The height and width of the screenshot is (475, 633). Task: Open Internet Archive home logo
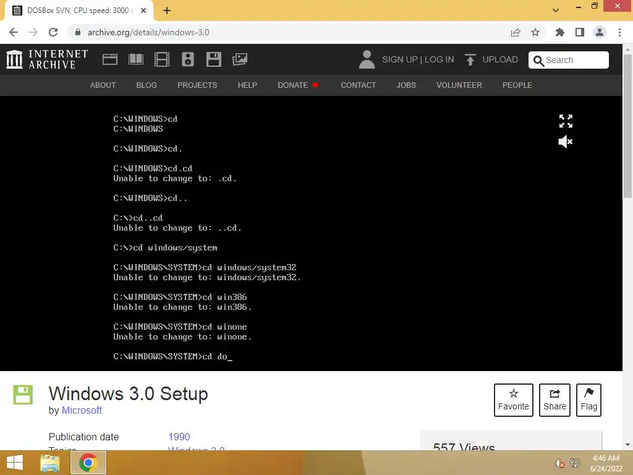tap(47, 59)
